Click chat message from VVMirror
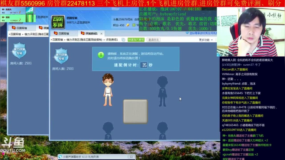Viewport: 285px width, 160px height. 240,74
